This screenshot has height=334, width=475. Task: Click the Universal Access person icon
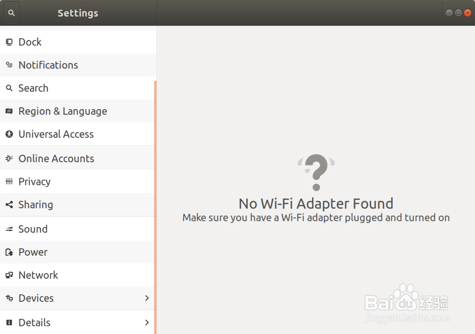pyautogui.click(x=9, y=134)
